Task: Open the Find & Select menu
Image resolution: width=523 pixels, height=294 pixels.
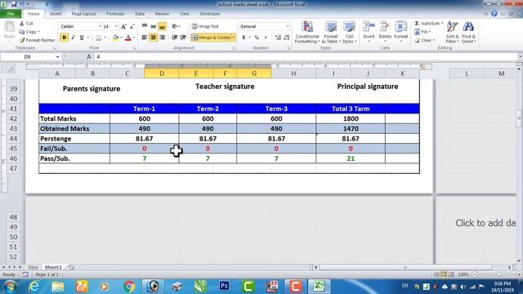Action: (x=468, y=32)
